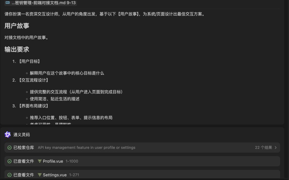Click the check icon for Profile.vue row
Screen dimensions: 289x180
pyautogui.click(x=9, y=161)
